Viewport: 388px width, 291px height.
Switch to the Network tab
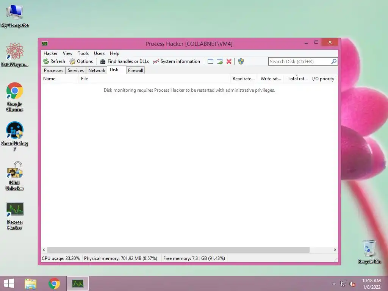[x=97, y=70]
